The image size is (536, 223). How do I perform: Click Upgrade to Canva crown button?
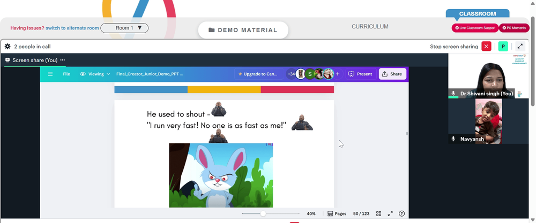[x=259, y=74]
